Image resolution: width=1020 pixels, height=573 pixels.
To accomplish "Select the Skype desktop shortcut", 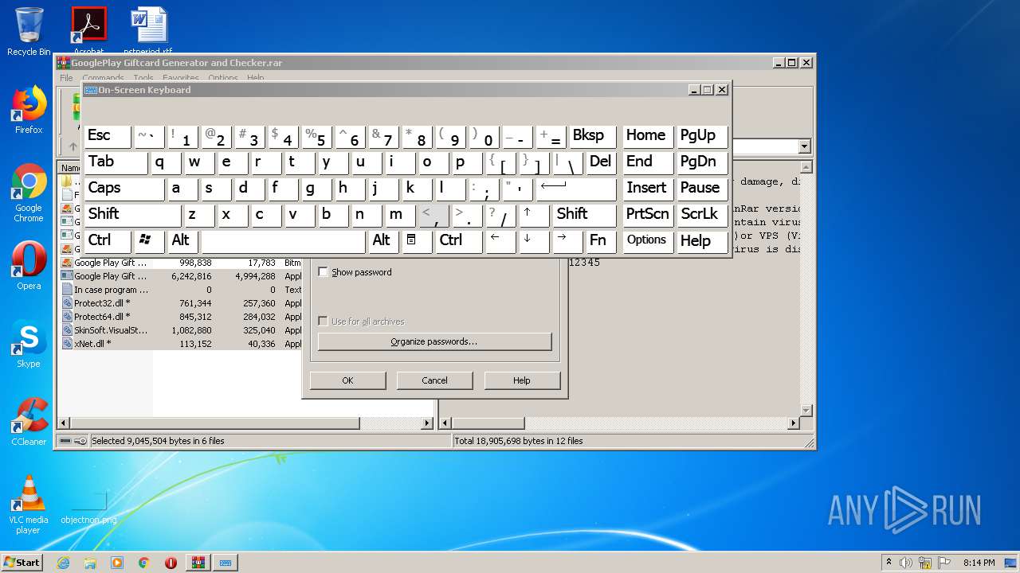I will tap(29, 344).
